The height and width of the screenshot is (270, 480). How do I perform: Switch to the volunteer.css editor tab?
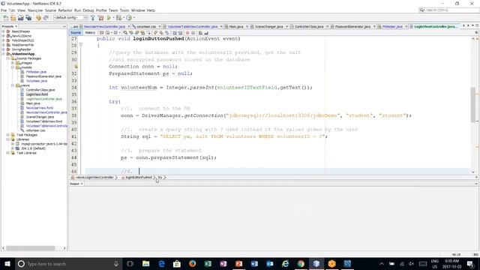[146, 27]
